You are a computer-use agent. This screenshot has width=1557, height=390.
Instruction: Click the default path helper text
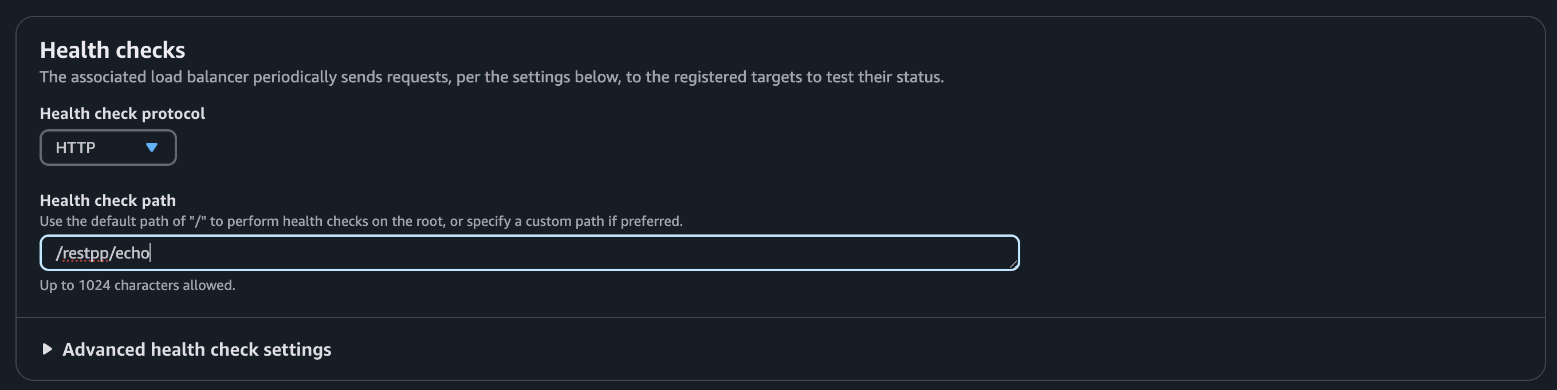pos(361,221)
